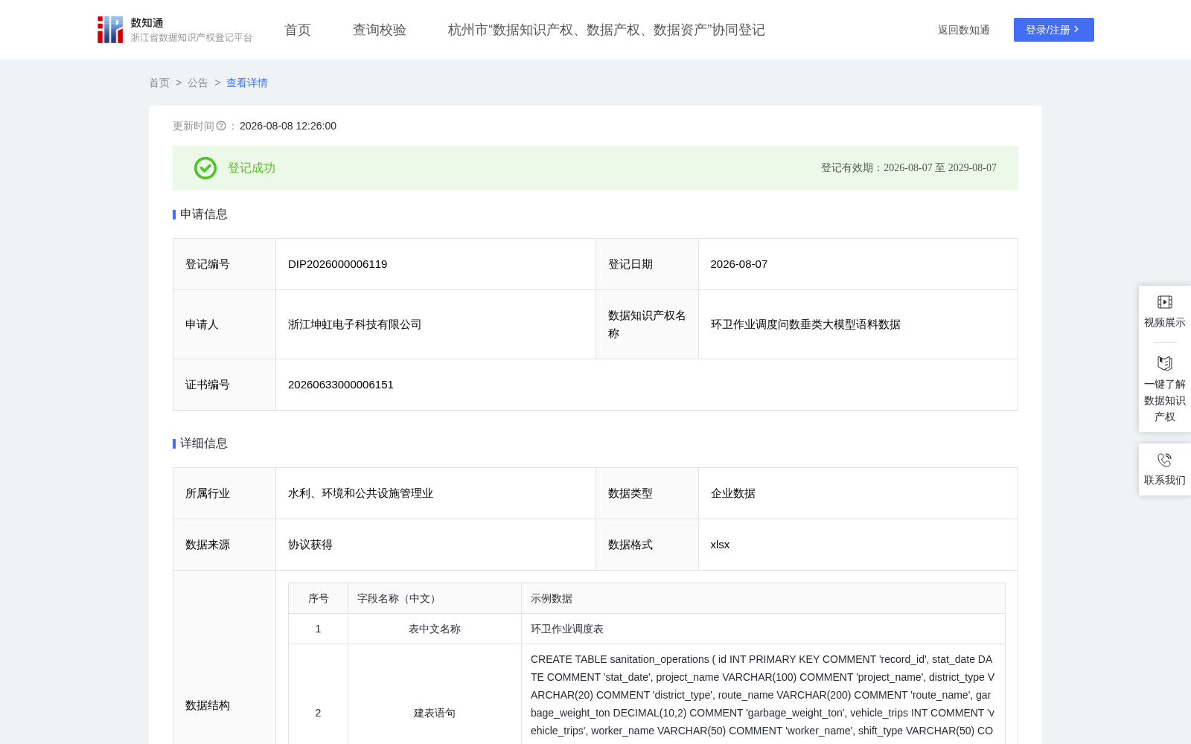The height and width of the screenshot is (744, 1191).
Task: Open 一键了解数据知识产权 sidebar icon
Action: coord(1165,363)
